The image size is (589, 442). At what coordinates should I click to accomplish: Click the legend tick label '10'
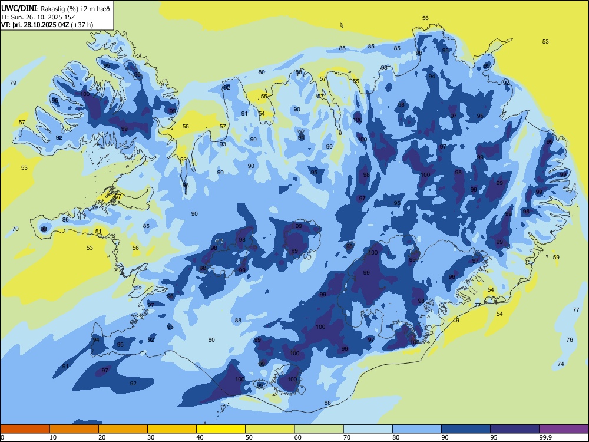click(x=53, y=437)
